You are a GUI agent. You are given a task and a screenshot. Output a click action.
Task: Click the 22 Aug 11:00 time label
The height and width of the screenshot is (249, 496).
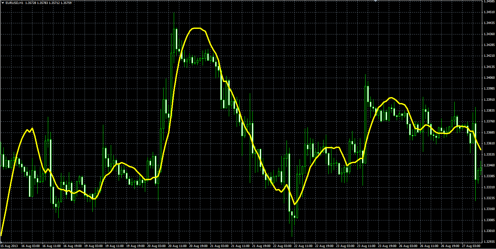[x=304, y=246]
